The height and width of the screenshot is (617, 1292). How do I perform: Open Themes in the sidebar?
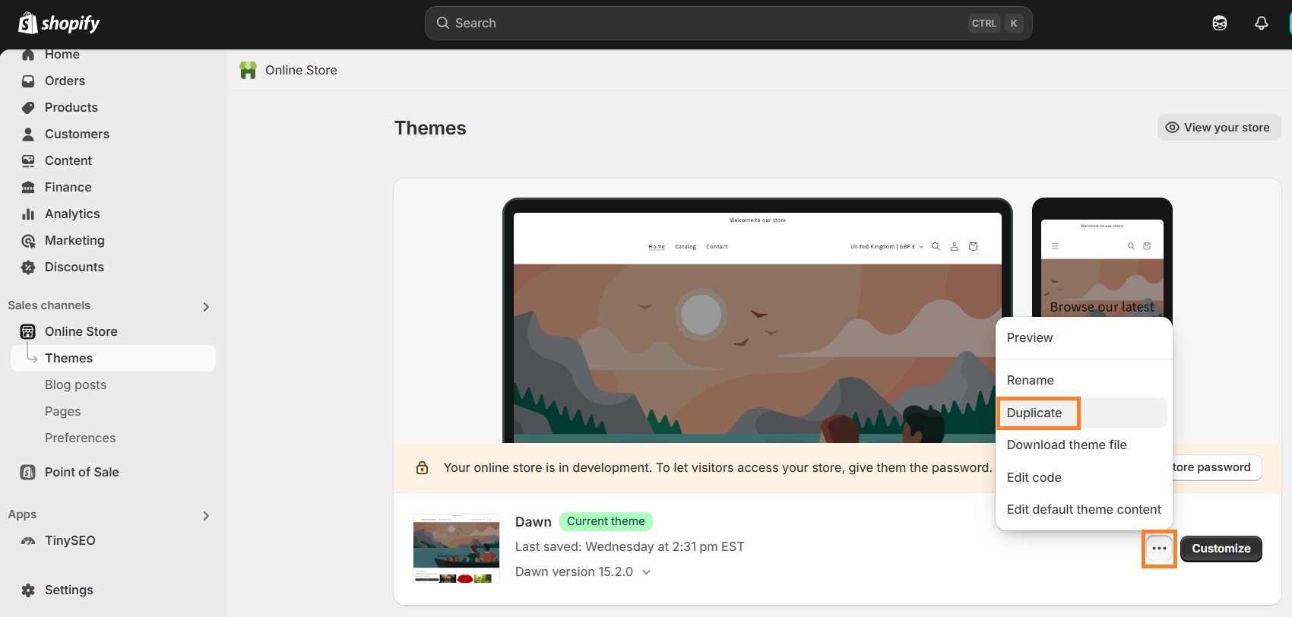pyautogui.click(x=113, y=359)
